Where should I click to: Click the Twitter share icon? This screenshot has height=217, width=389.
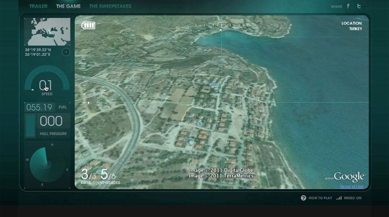(359, 6)
